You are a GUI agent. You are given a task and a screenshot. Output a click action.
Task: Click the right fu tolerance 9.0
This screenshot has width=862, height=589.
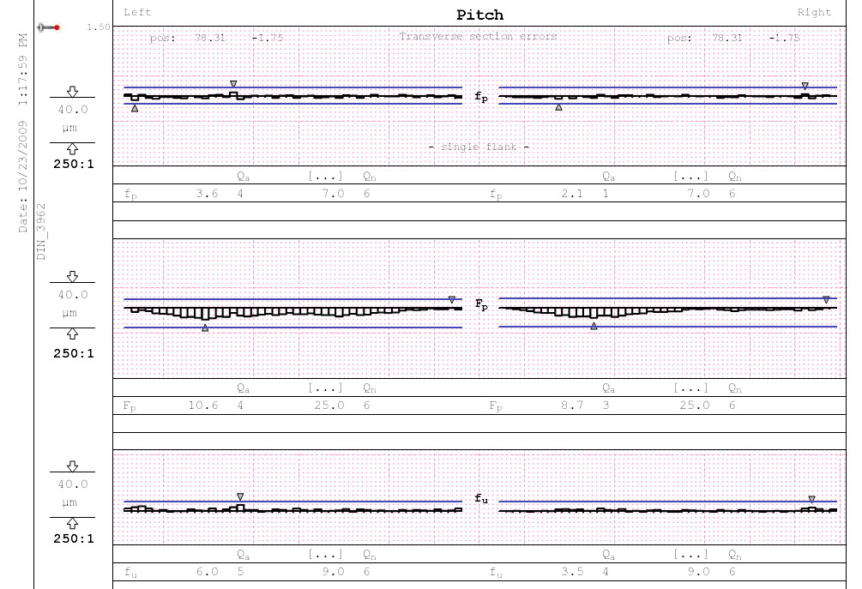tap(699, 571)
